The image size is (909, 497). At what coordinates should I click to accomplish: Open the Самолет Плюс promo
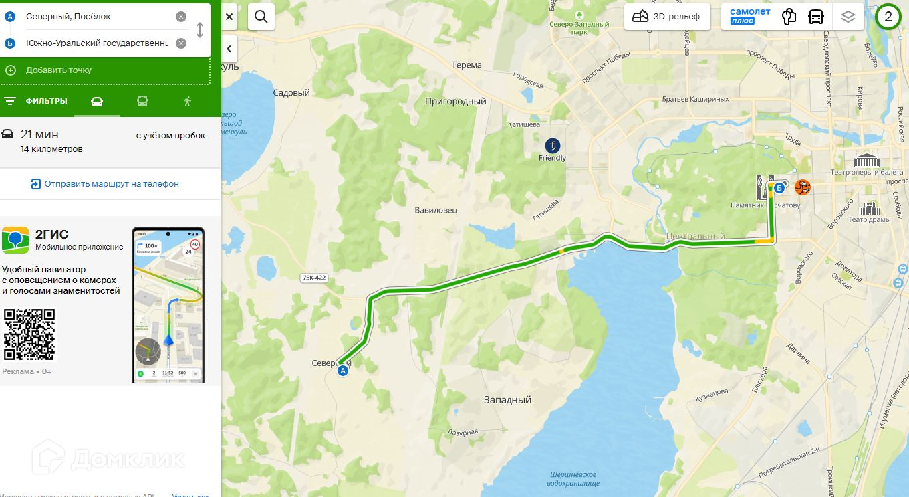point(749,17)
